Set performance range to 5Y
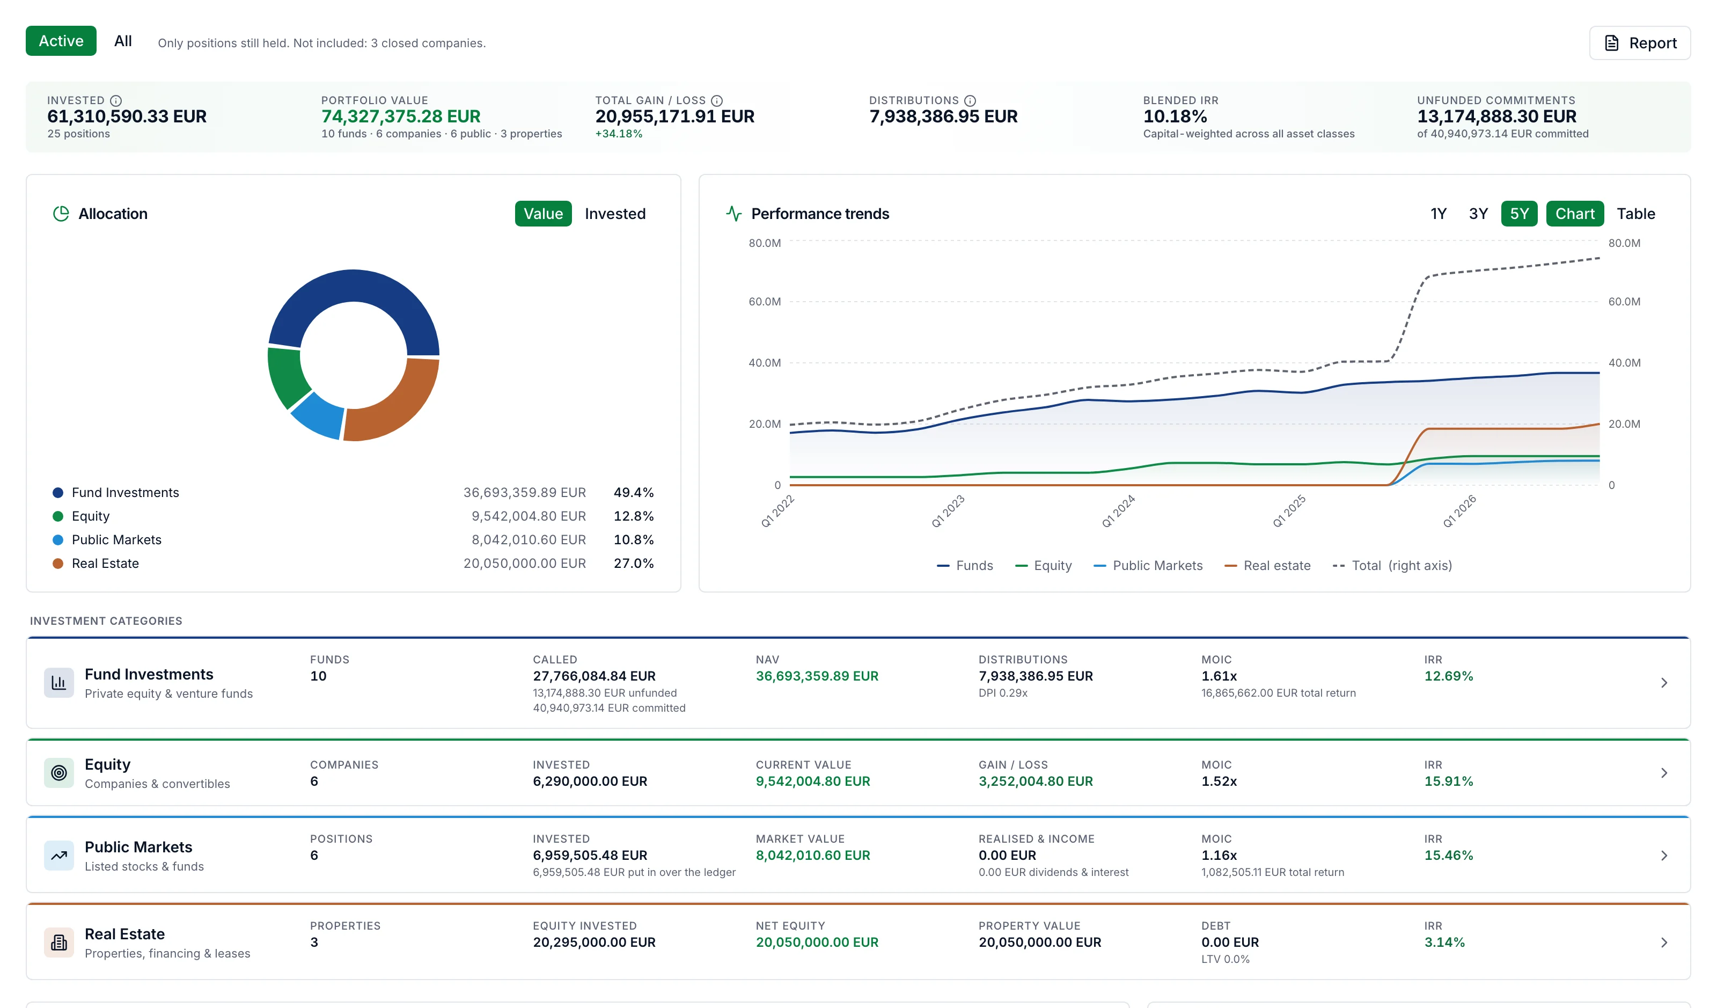The image size is (1717, 1008). pyautogui.click(x=1518, y=214)
